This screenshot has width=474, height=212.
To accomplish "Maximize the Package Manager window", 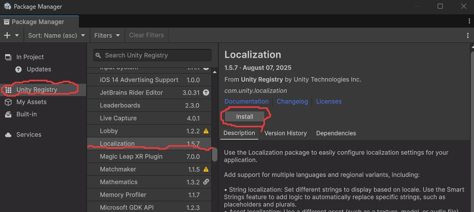I will point(440,6).
